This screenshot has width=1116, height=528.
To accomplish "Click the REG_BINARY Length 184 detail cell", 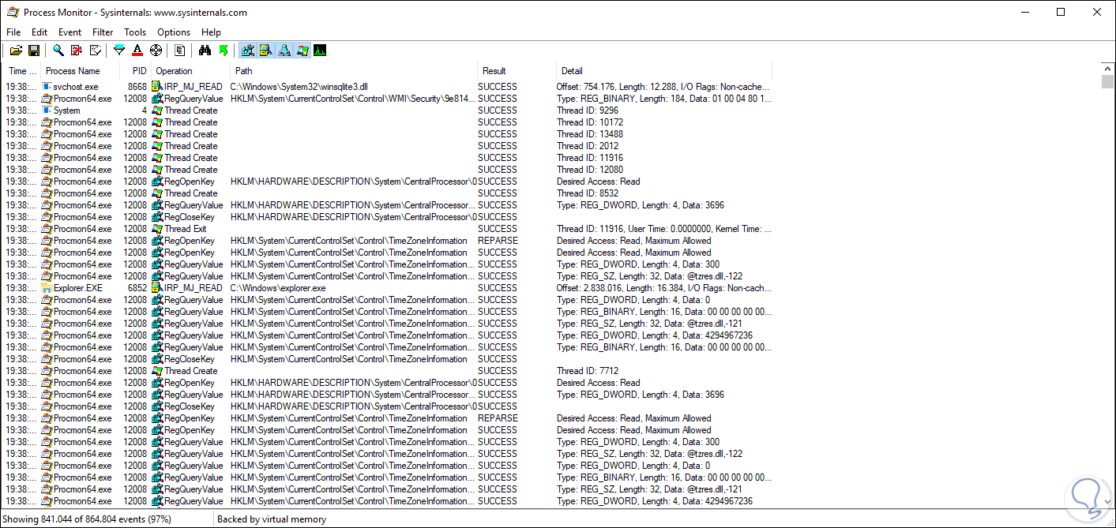I will tap(664, 99).
